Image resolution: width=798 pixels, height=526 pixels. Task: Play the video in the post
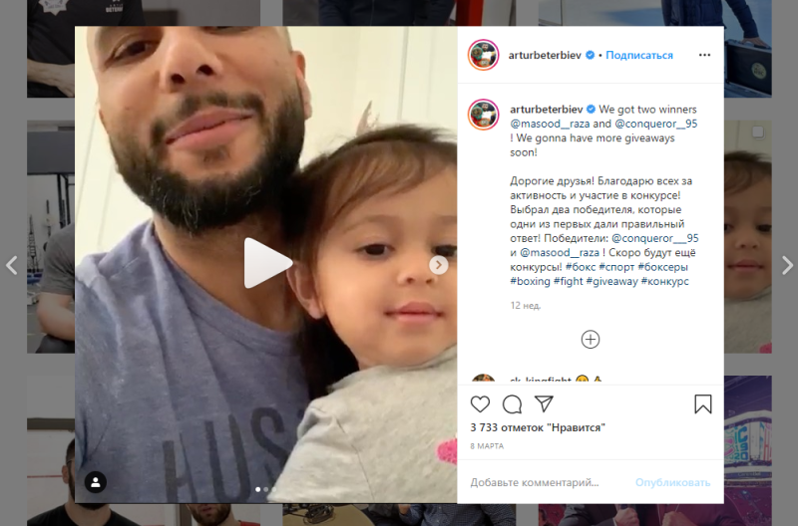click(267, 263)
